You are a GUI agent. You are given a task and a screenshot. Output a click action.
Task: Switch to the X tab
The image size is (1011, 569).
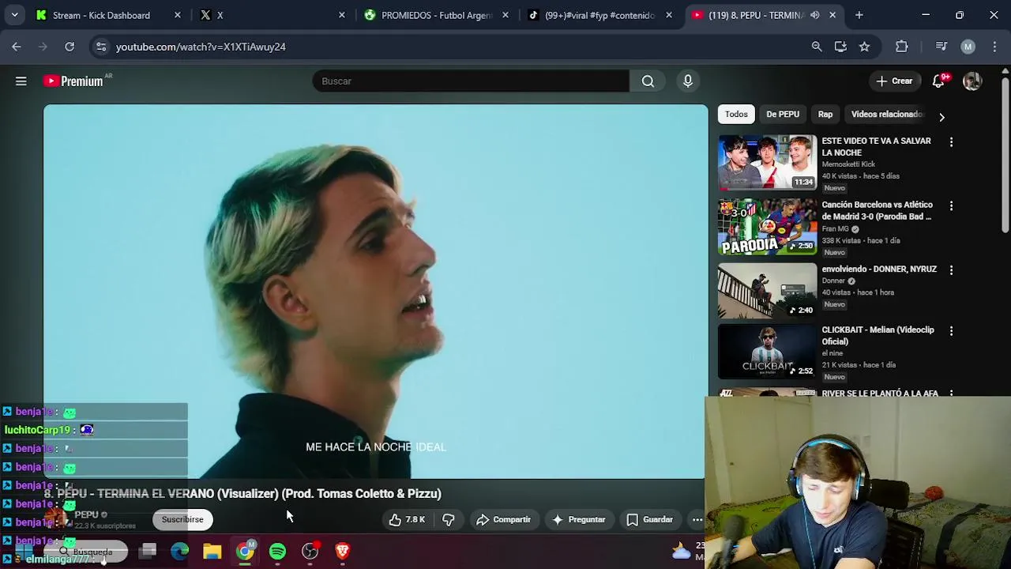click(272, 15)
